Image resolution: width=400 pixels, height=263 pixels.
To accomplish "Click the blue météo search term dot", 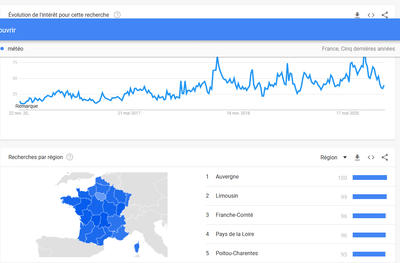I will pos(2,49).
